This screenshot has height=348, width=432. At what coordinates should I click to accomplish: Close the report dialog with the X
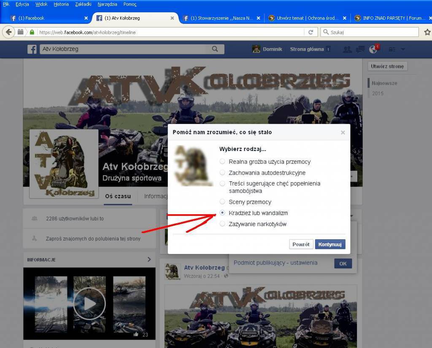[x=343, y=132]
